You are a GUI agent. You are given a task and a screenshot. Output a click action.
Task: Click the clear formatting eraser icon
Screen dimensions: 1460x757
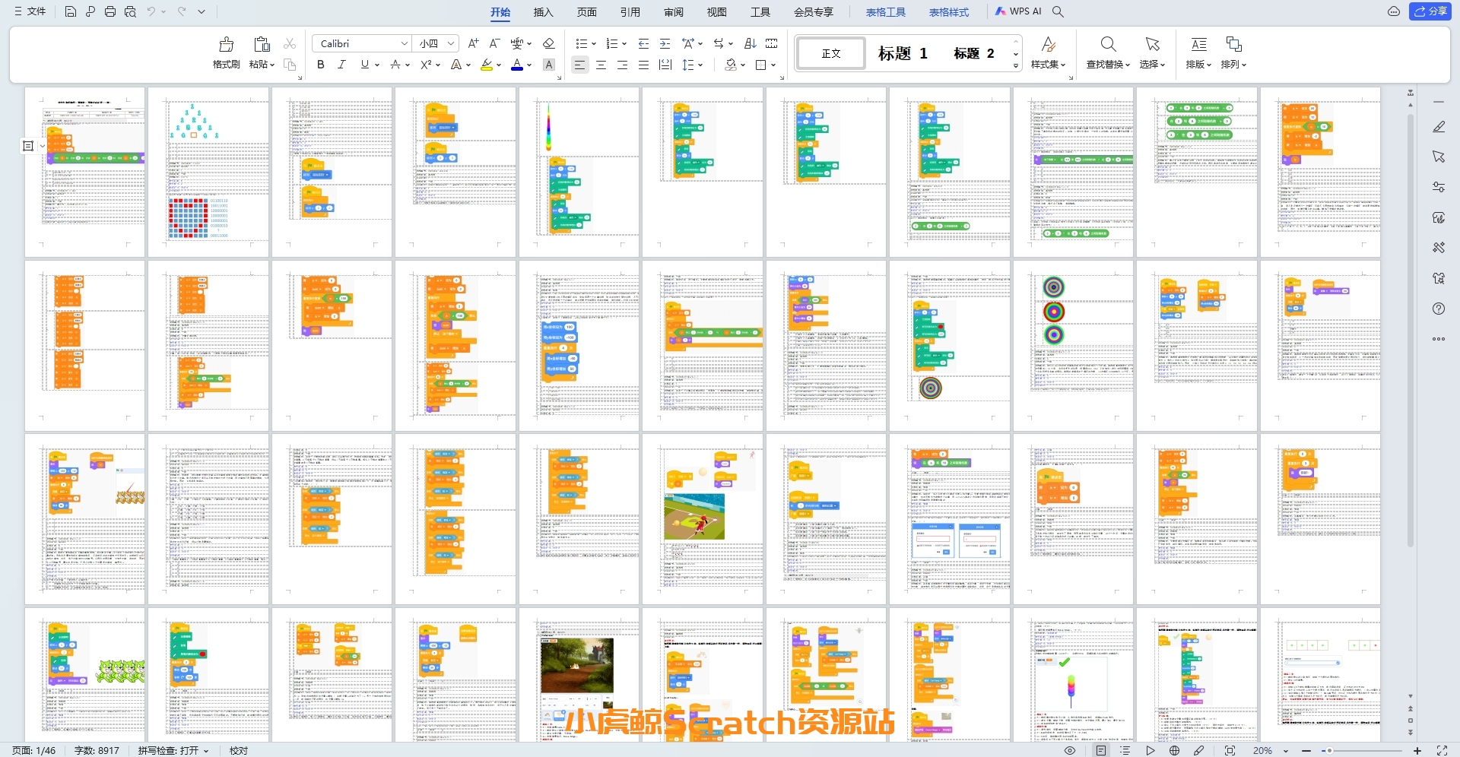pyautogui.click(x=548, y=43)
